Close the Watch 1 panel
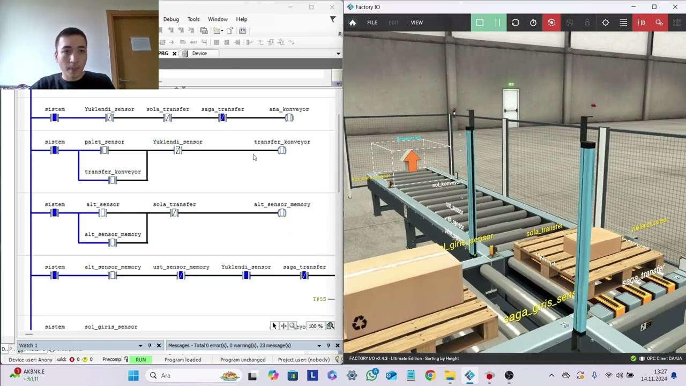 pyautogui.click(x=159, y=346)
